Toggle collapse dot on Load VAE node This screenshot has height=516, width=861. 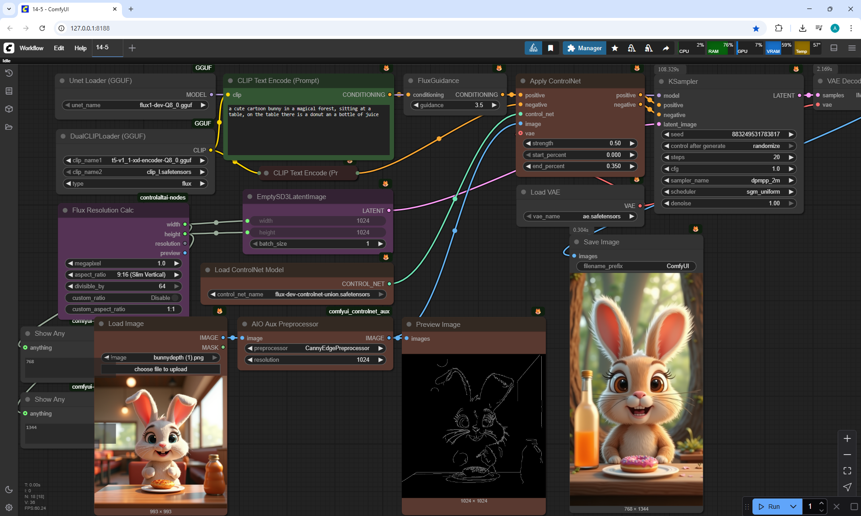click(523, 192)
